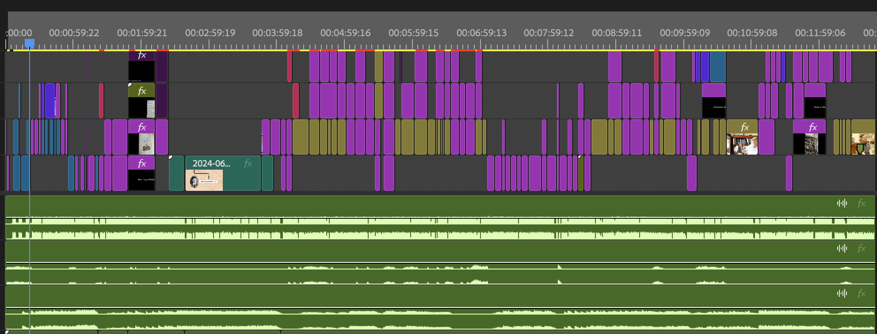Click ruler timecode 00:03:59:18
This screenshot has height=334, width=877.
point(278,33)
